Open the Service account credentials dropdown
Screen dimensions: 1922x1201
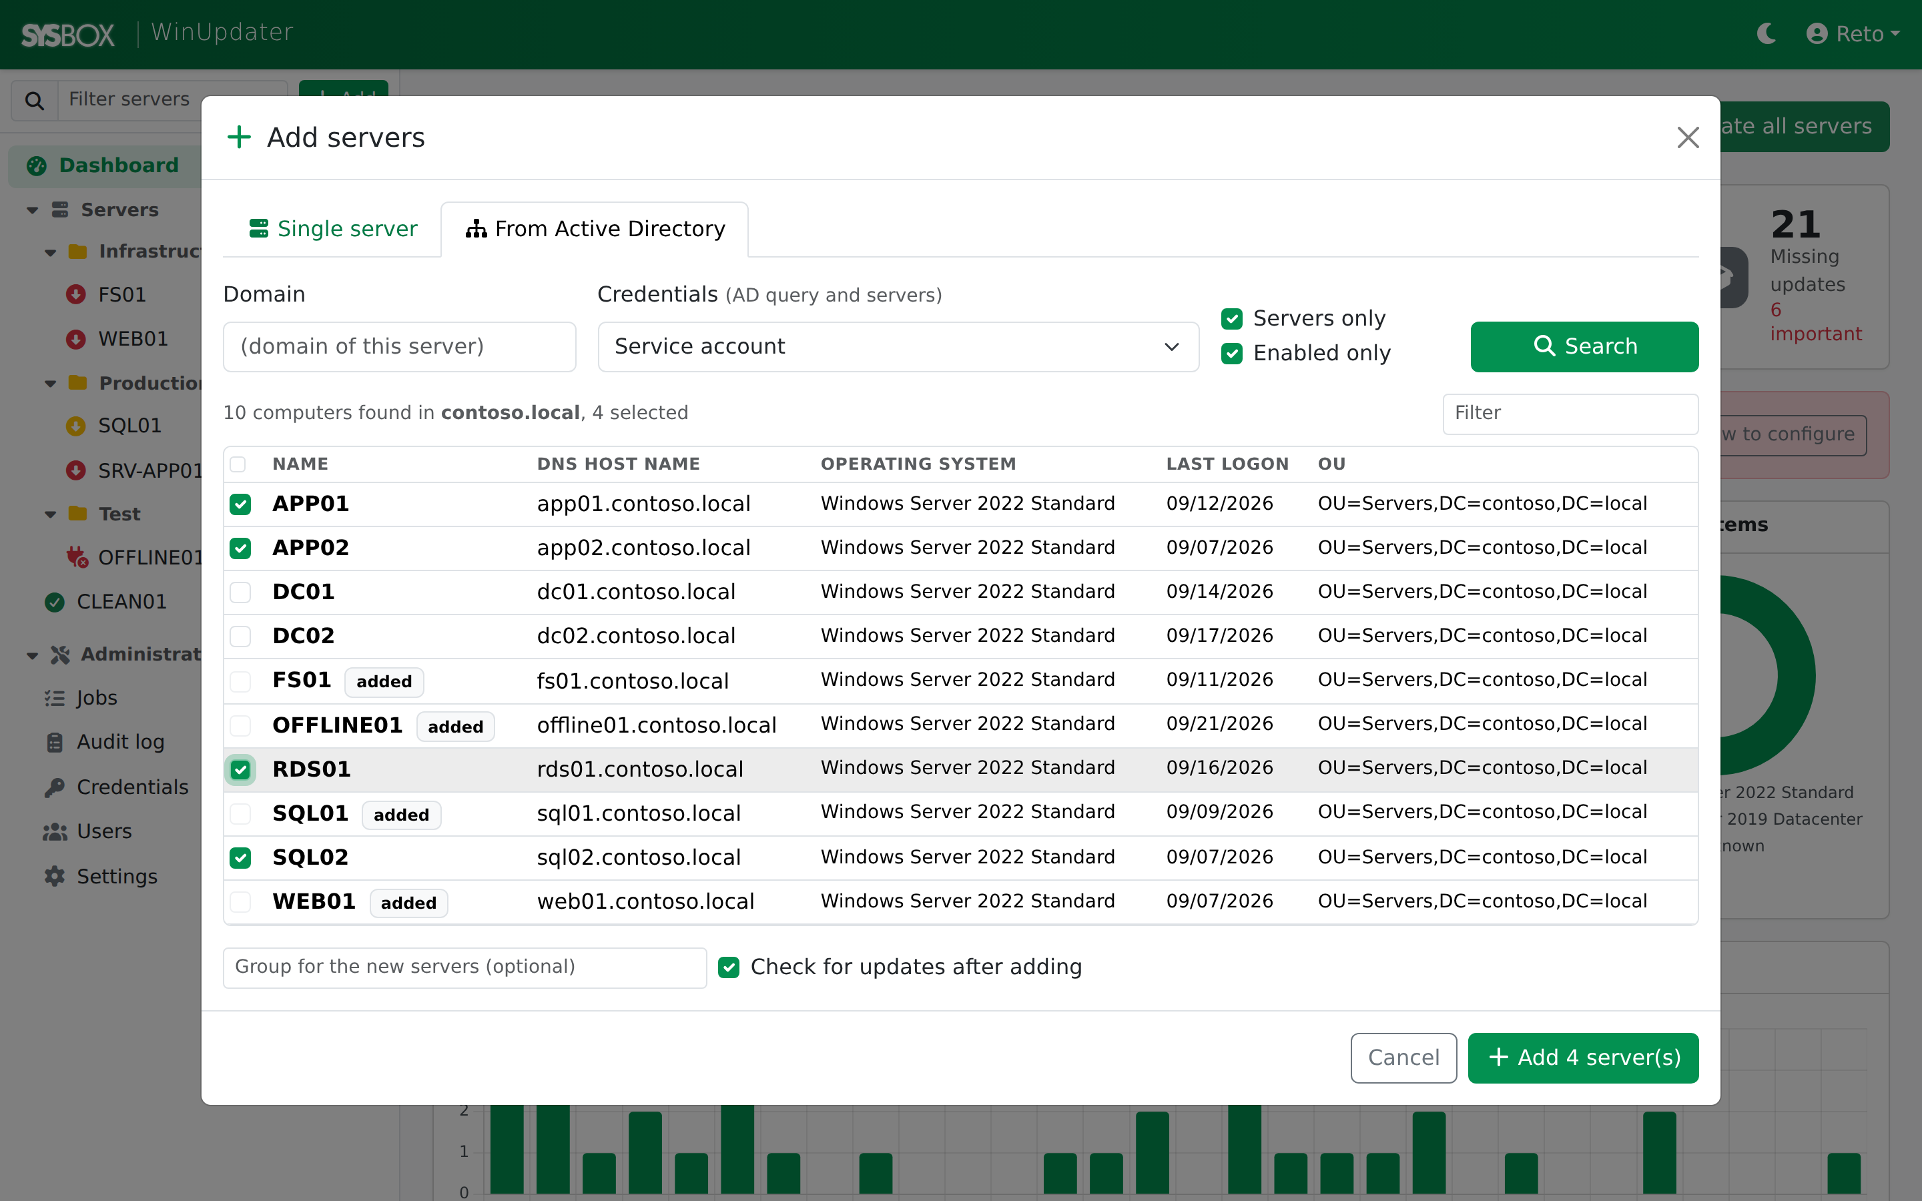[x=898, y=346]
